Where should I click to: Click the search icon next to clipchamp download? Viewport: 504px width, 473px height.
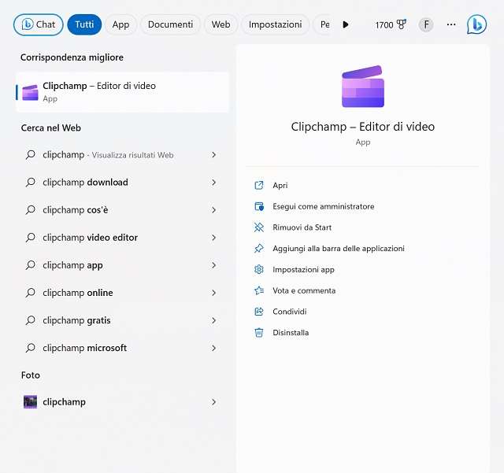pyautogui.click(x=31, y=182)
